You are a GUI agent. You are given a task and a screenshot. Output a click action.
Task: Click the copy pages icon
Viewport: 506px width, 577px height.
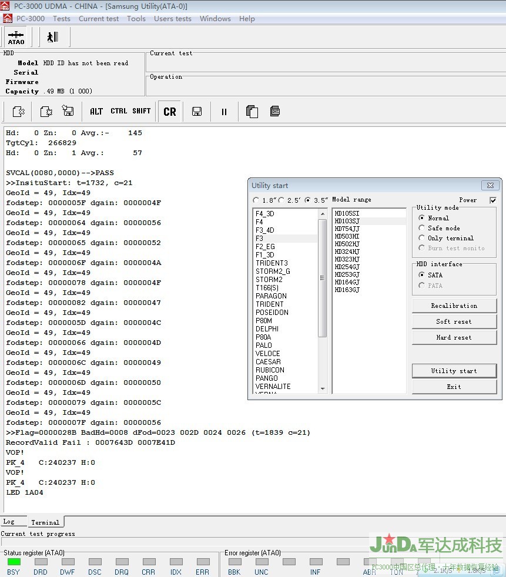(x=252, y=111)
